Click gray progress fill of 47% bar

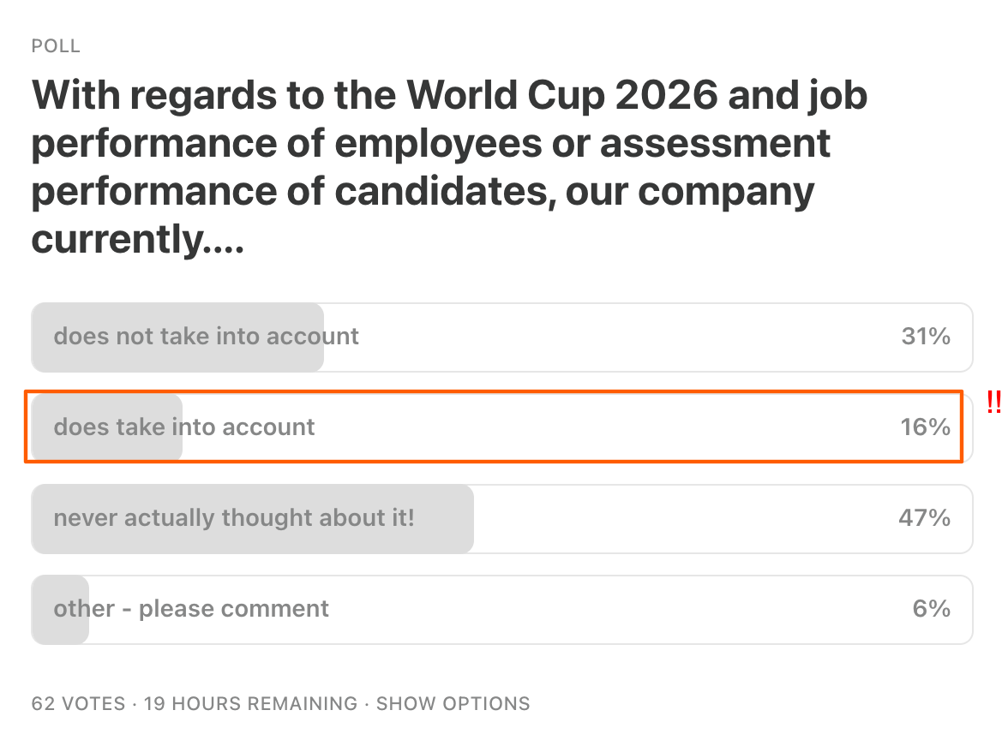[x=253, y=518]
